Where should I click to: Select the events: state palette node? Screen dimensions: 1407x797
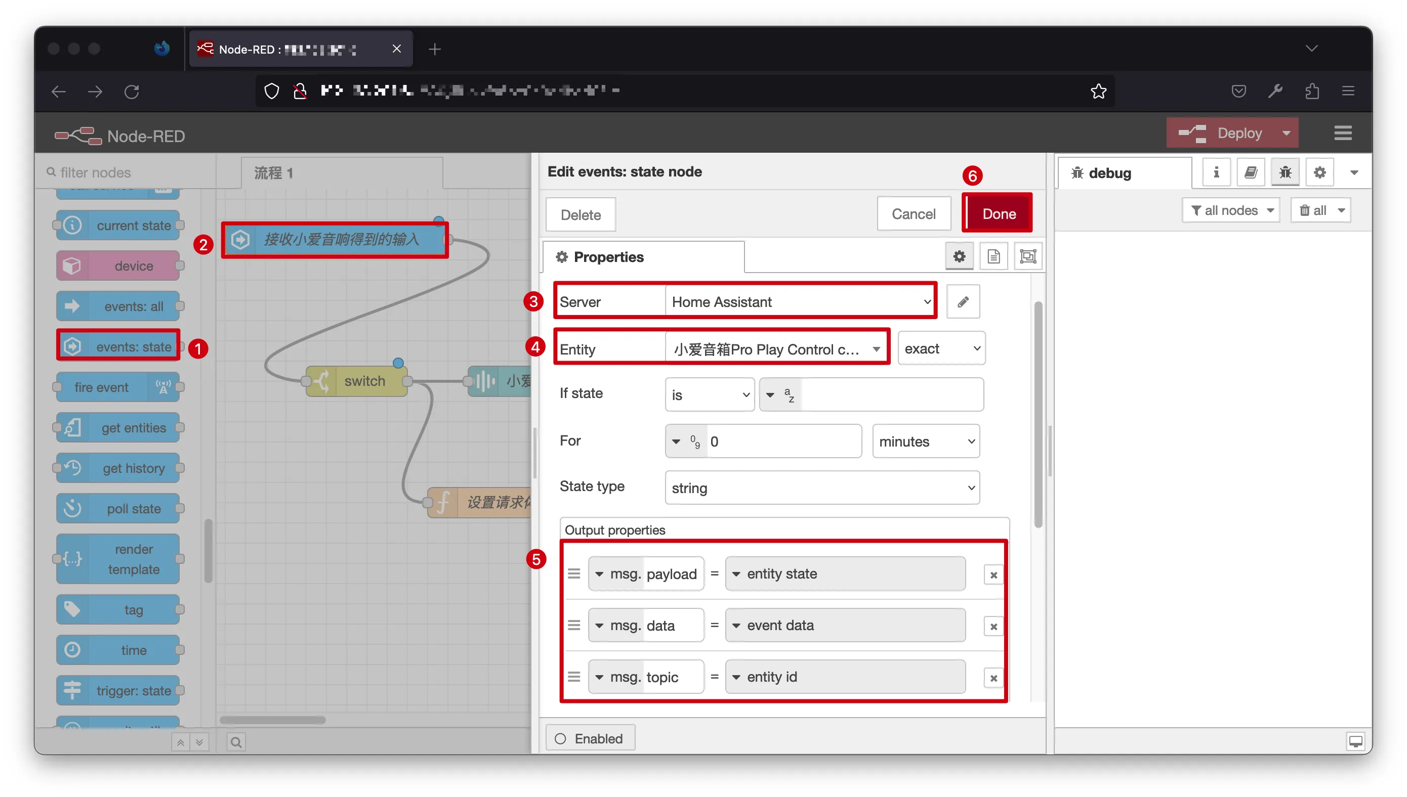(118, 346)
